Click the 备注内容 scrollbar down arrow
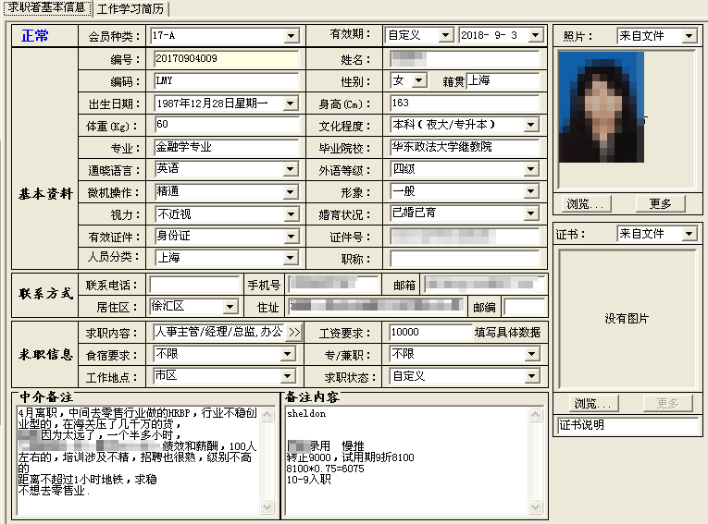The width and height of the screenshot is (708, 524). coord(536,507)
